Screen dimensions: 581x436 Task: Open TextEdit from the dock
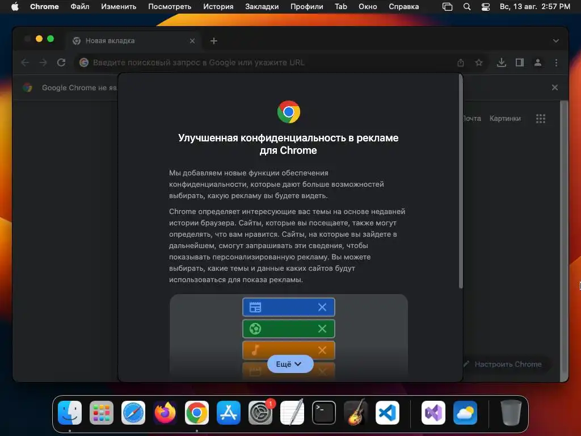(292, 413)
